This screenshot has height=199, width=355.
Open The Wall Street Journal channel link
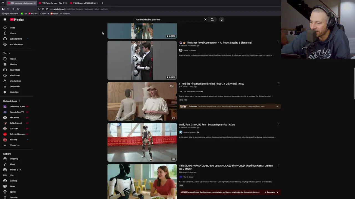[192, 91]
